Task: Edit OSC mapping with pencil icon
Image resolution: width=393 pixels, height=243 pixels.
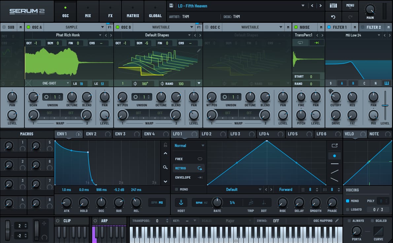Action: 337,221
